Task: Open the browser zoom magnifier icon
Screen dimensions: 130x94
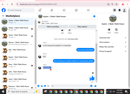Action: pyautogui.click(x=112, y=4)
